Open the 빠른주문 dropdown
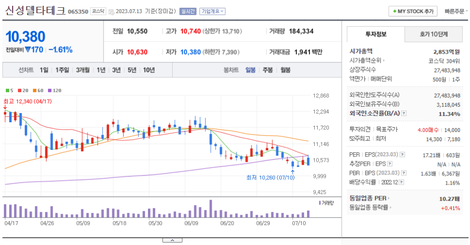The image size is (470, 245). [x=456, y=11]
